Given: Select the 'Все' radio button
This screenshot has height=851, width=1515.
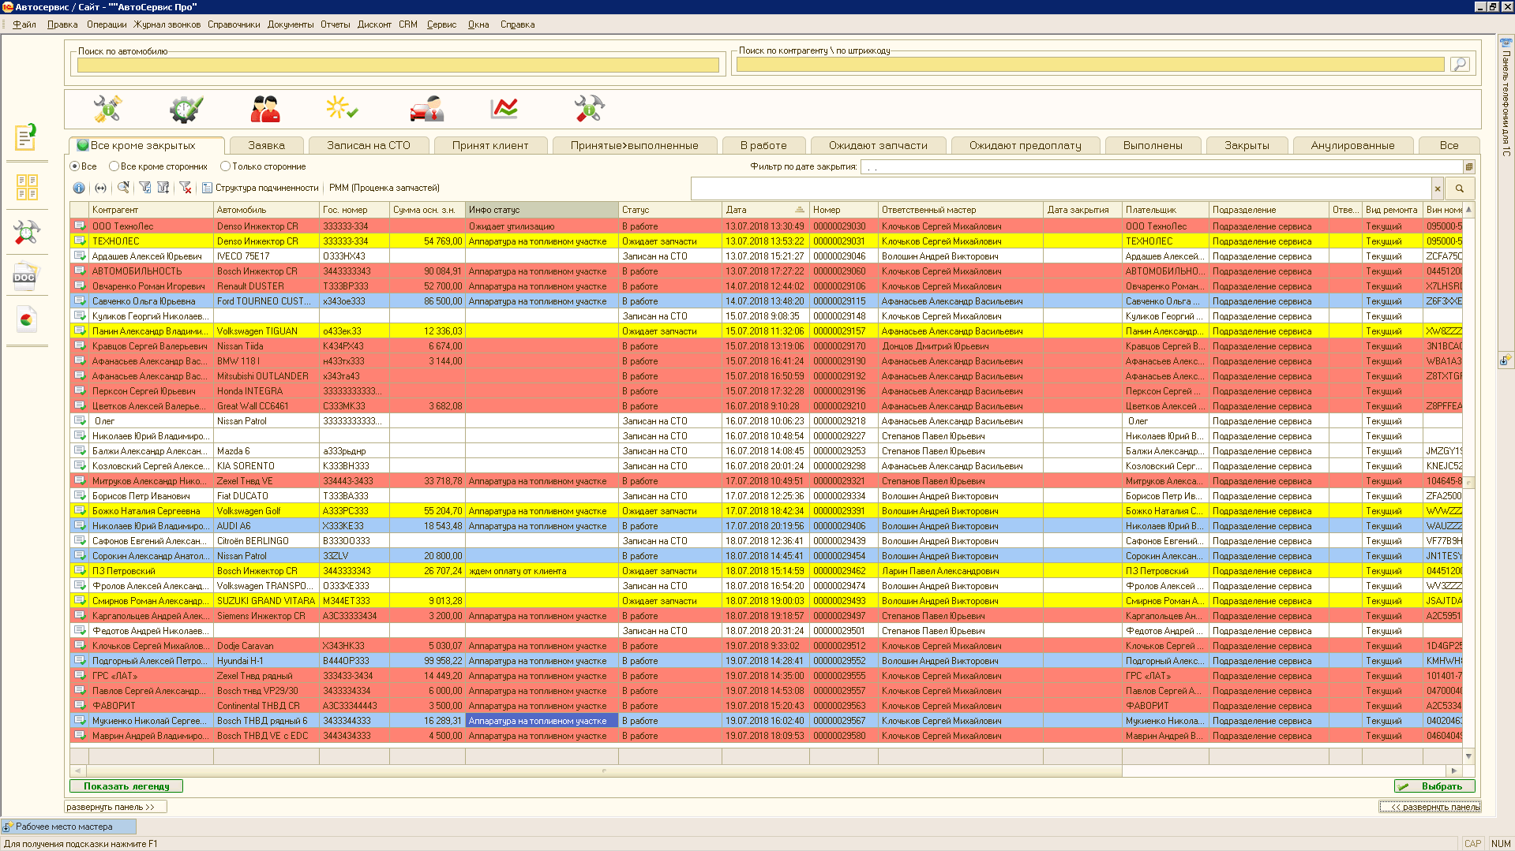Looking at the screenshot, I should tap(75, 166).
